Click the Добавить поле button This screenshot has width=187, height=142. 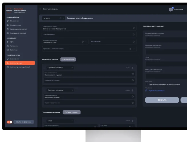[68, 59]
